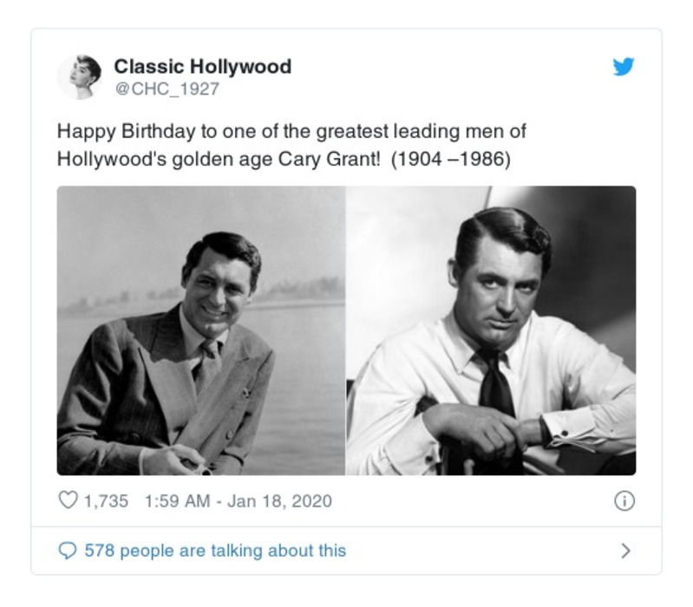Click the Jan 18, 2020 date
Viewport: 693px width, 607px height.
click(279, 501)
